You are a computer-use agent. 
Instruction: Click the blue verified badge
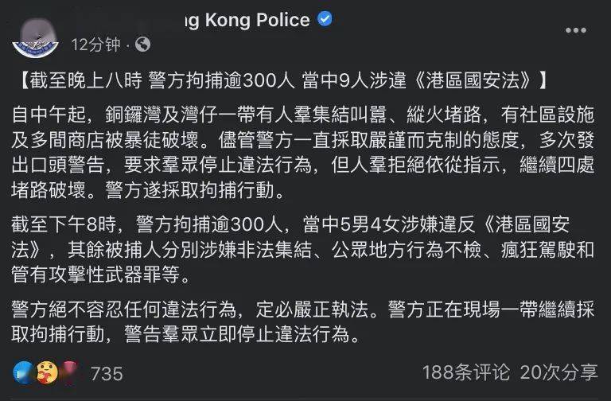point(325,20)
